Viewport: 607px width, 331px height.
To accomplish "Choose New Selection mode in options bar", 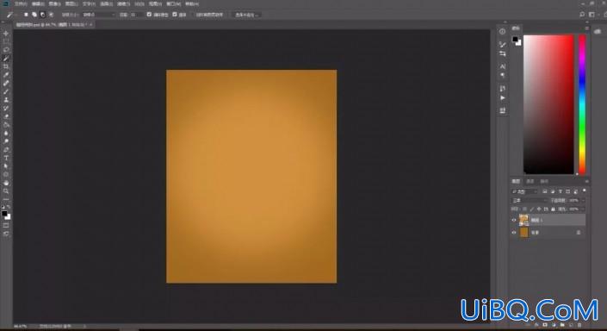I will coord(26,15).
